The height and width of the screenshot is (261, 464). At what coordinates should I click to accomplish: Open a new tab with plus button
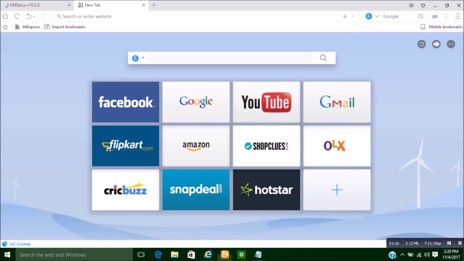pyautogui.click(x=154, y=5)
